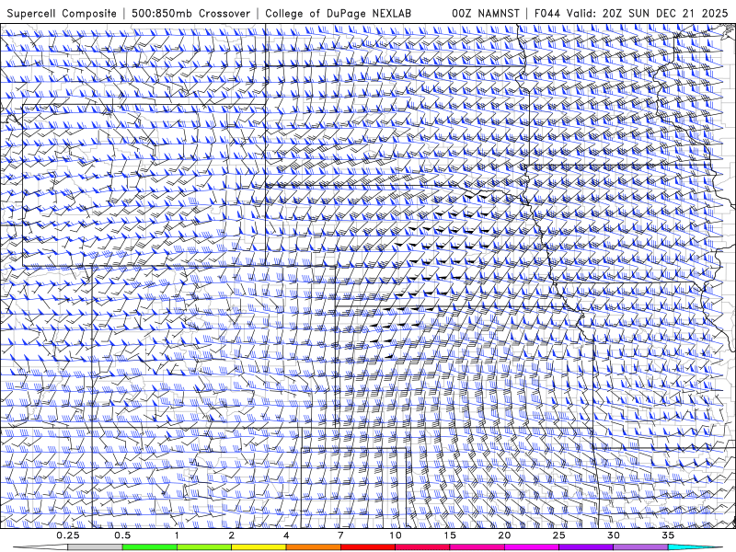Image resolution: width=736 pixels, height=552 pixels.
Task: Click the legend value '4'
Action: click(x=286, y=535)
